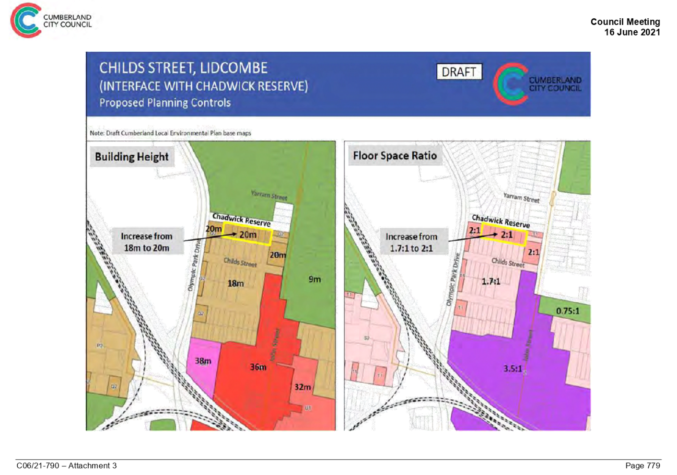Click the 'Increase from 18m to 20m' callout
This screenshot has height=475, width=677.
point(146,242)
